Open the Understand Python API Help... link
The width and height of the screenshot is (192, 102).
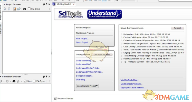(x=90, y=72)
